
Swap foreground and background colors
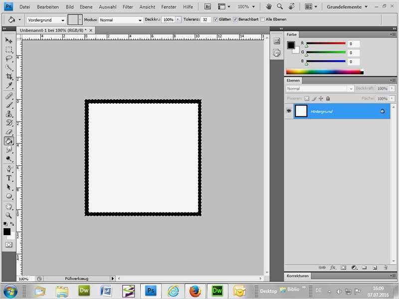click(x=12, y=224)
